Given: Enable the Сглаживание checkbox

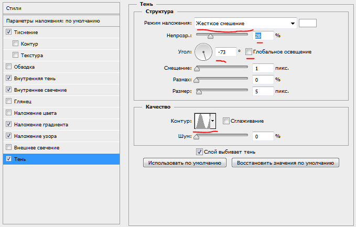Looking at the screenshot, I should click(x=226, y=121).
